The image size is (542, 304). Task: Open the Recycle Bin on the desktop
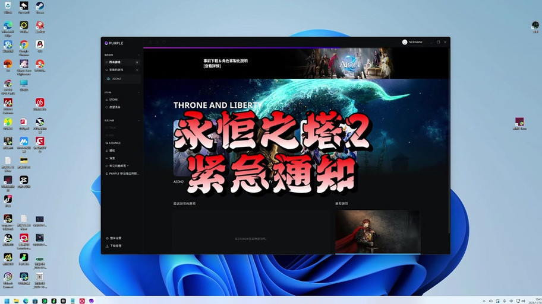[8, 7]
